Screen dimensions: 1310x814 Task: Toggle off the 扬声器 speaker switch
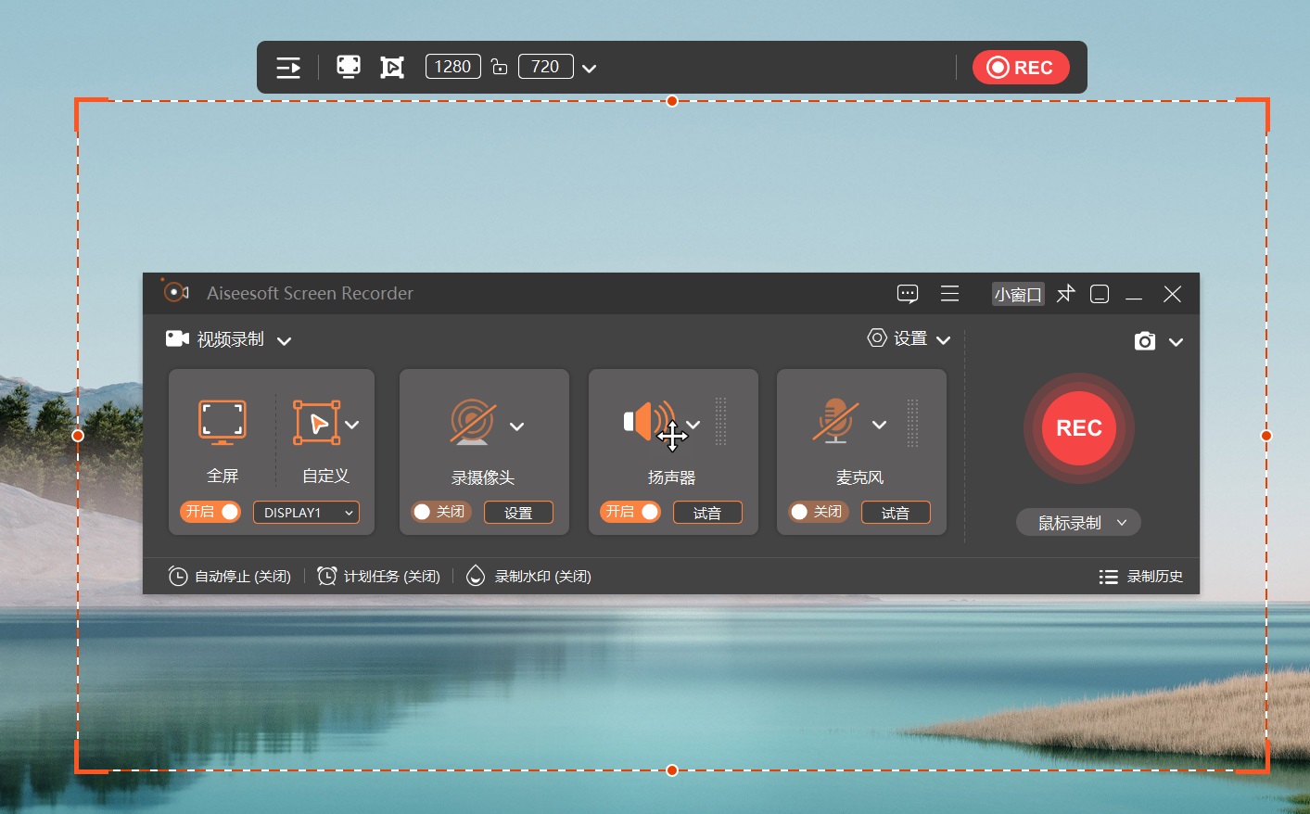click(630, 512)
